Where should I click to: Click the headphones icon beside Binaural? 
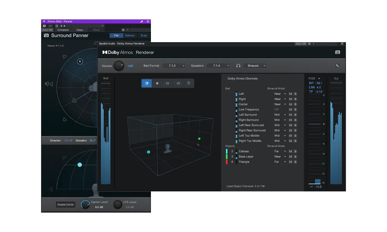tap(238, 66)
